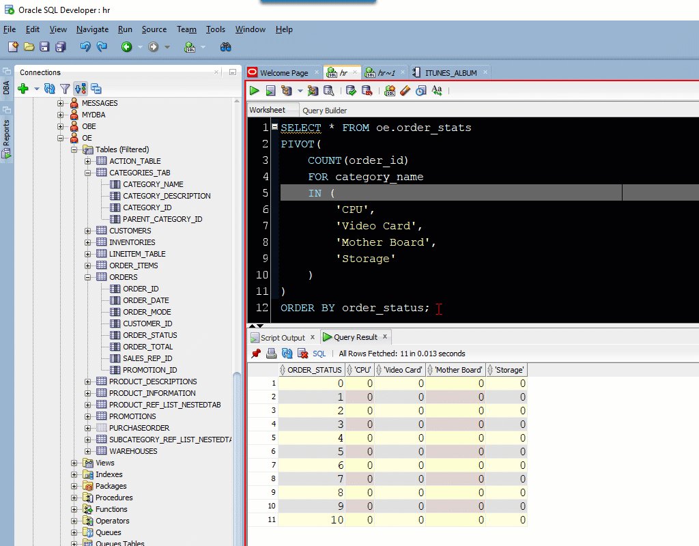Navigate forward with the gray arrow
Image resolution: width=699 pixels, height=546 pixels.
pyautogui.click(x=154, y=47)
